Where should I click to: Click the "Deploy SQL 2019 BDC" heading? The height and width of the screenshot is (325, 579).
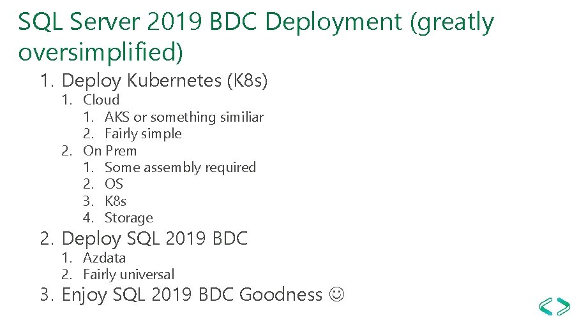coord(154,239)
